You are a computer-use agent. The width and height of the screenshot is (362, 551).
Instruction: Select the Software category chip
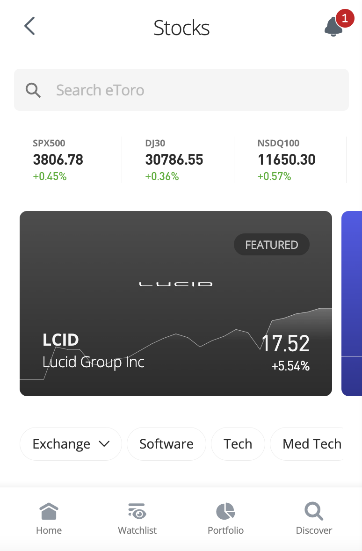(x=166, y=444)
